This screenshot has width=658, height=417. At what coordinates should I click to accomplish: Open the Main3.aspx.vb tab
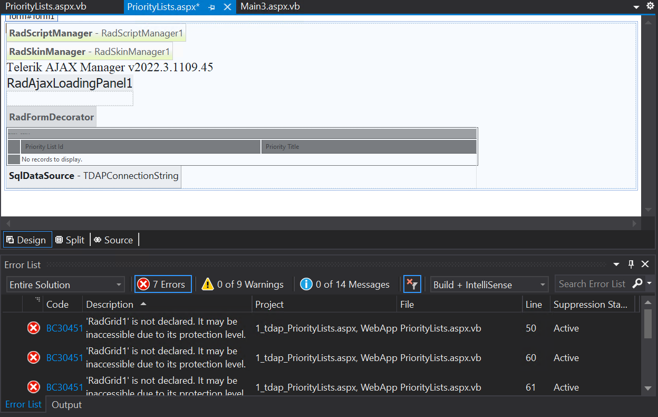click(270, 7)
